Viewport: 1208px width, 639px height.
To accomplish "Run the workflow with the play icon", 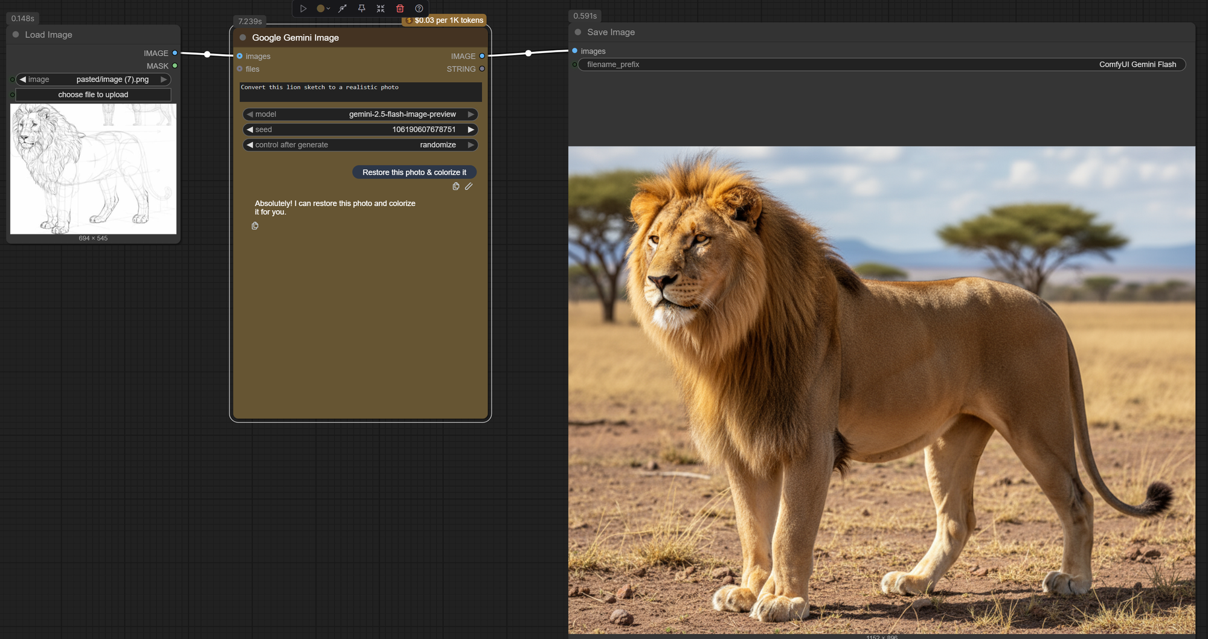I will (304, 8).
